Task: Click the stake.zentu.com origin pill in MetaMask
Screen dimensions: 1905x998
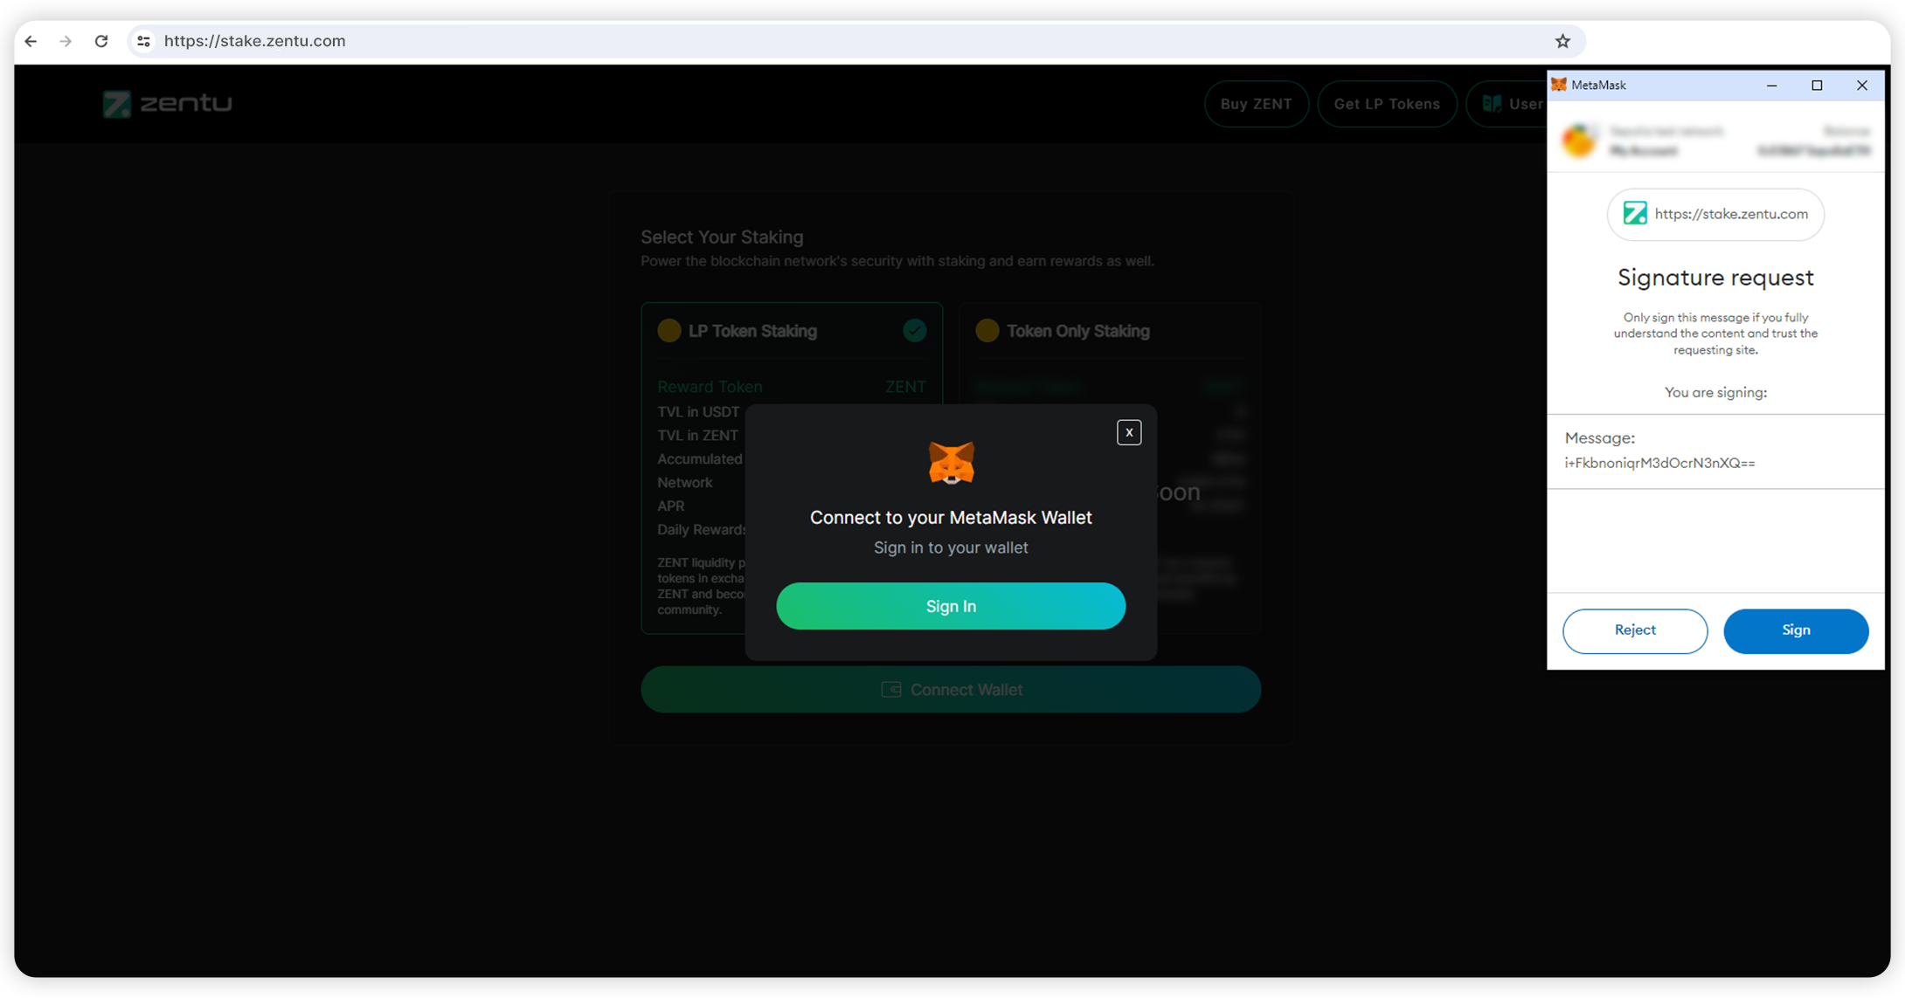Action: (1714, 214)
